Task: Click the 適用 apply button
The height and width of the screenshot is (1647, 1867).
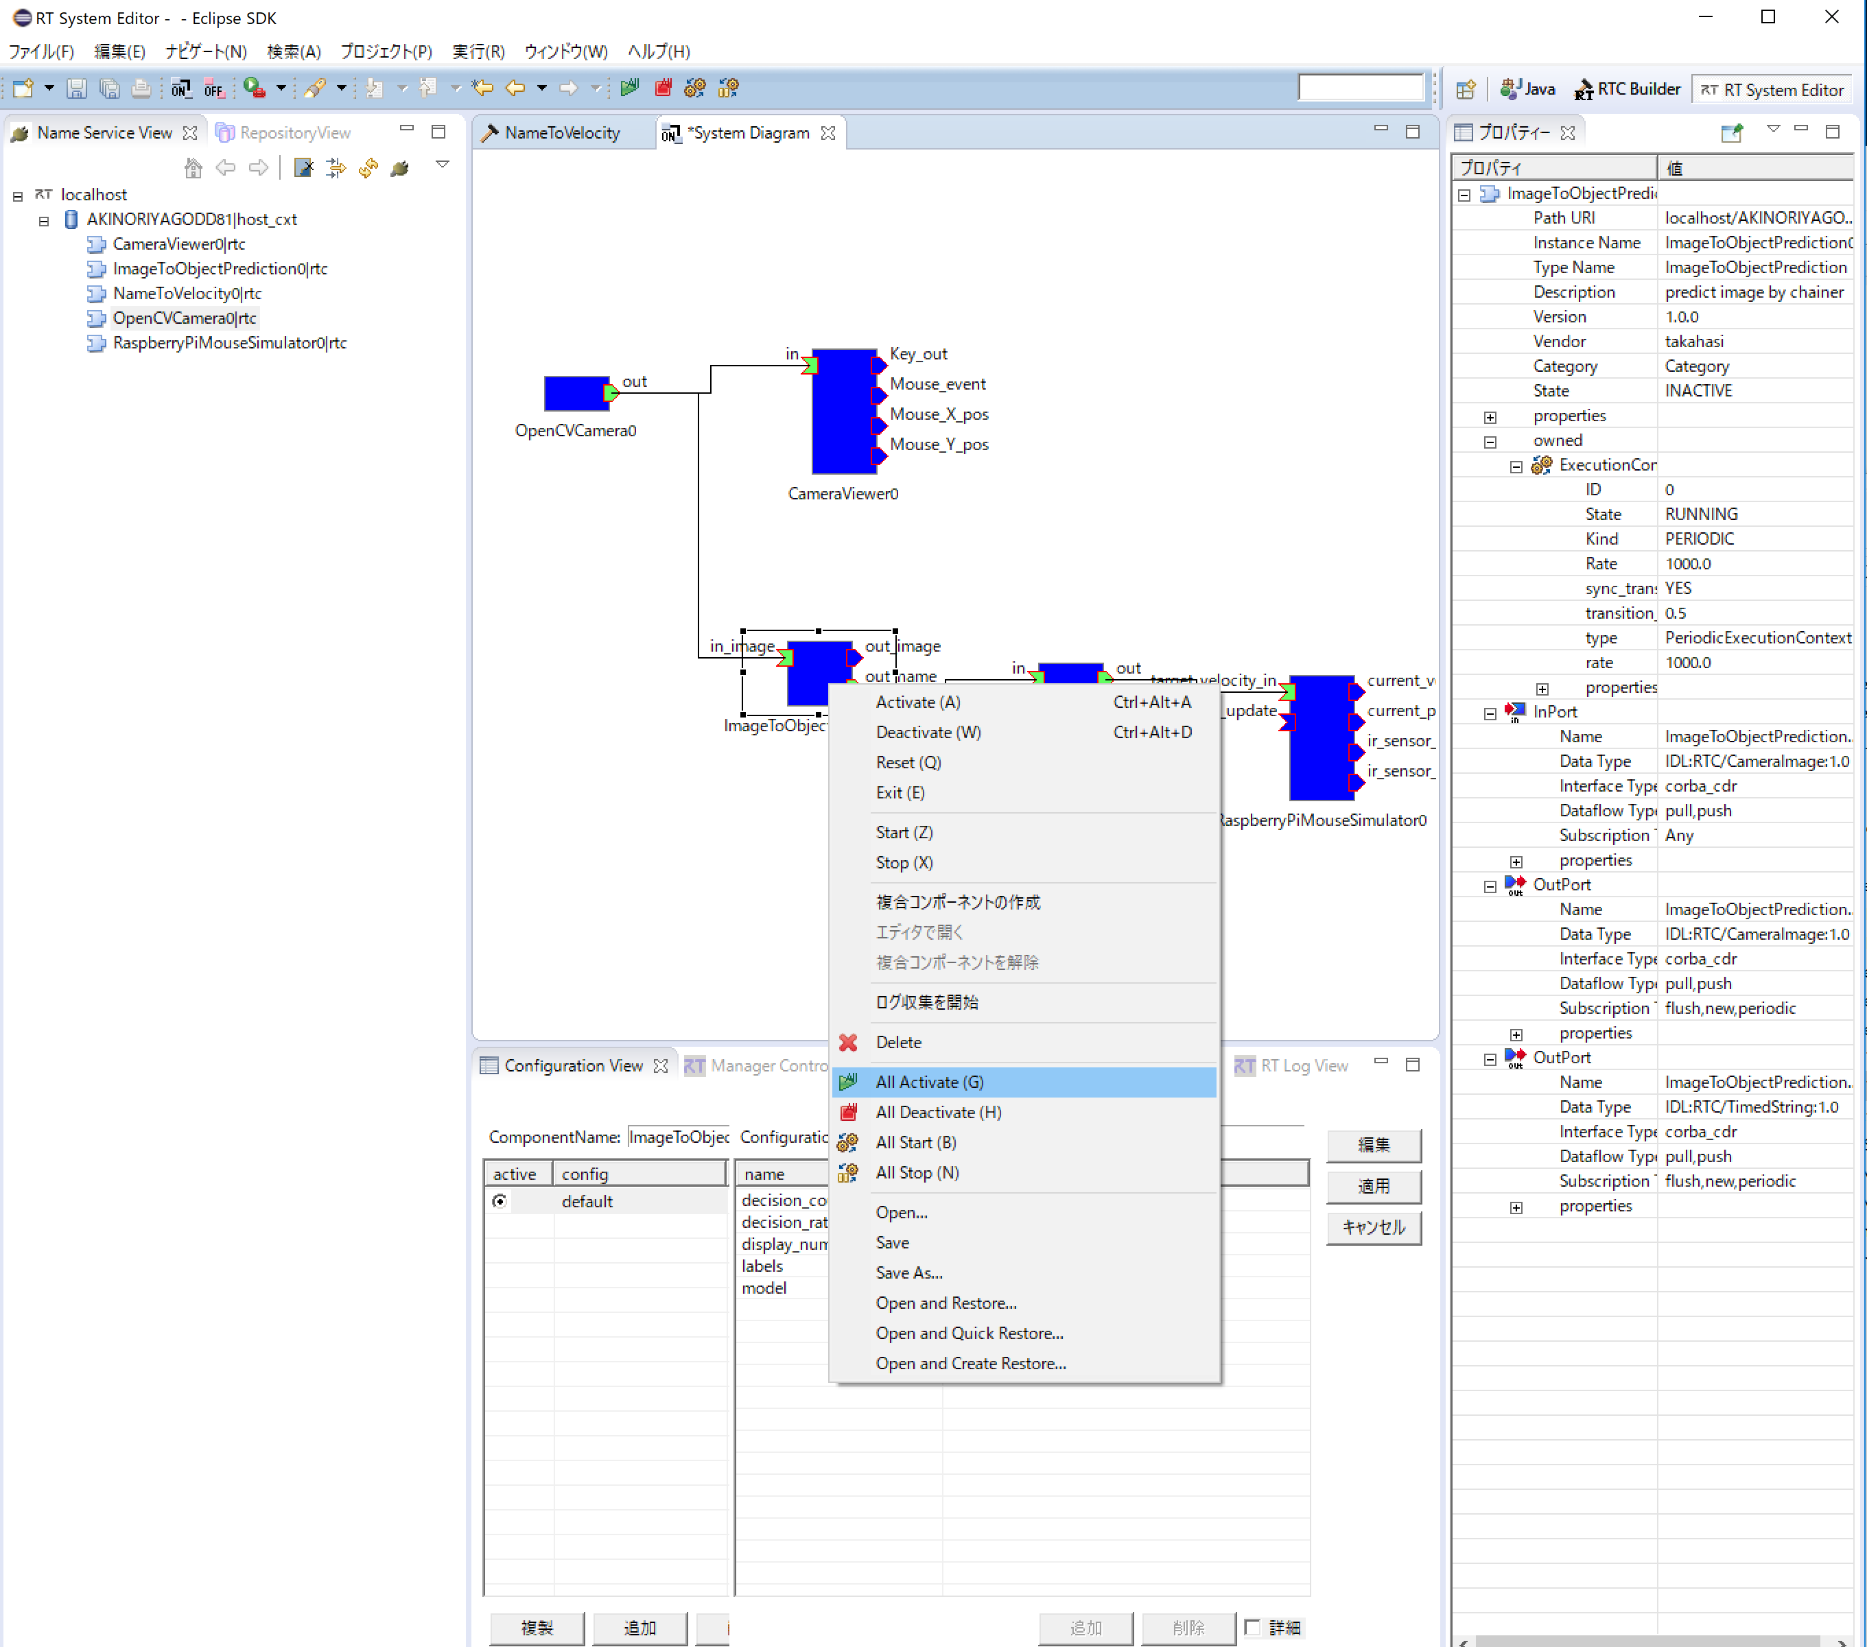Action: [1374, 1186]
